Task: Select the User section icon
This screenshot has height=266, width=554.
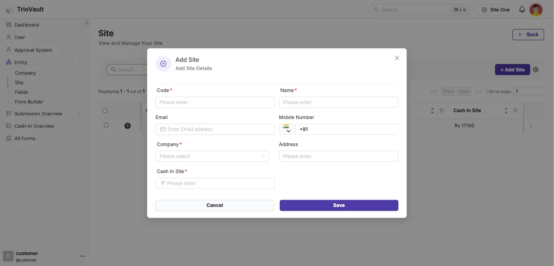Action: 8,37
